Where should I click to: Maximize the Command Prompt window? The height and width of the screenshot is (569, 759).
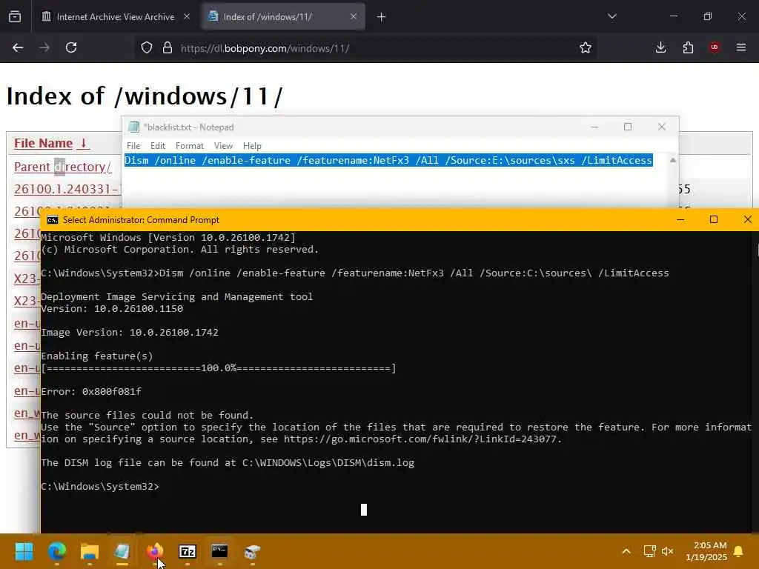714,219
